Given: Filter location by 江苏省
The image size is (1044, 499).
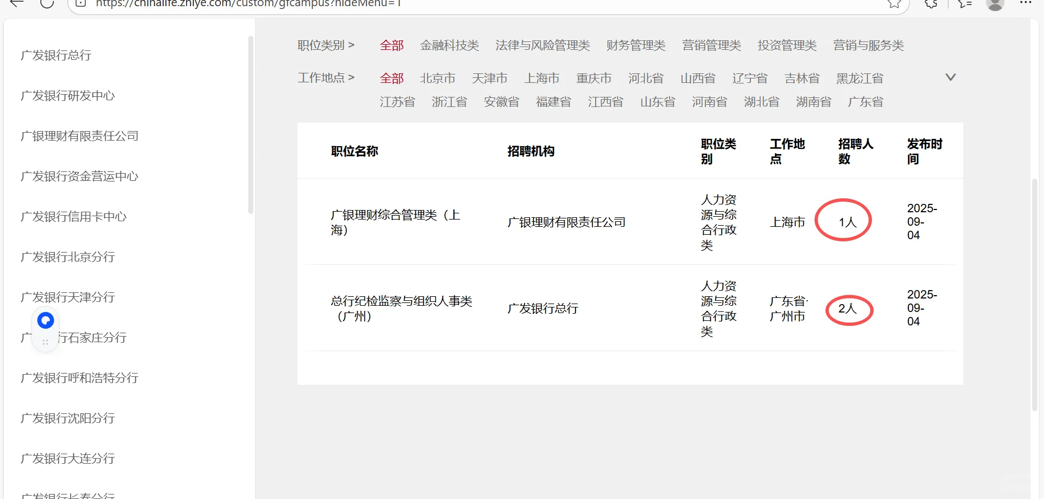Looking at the screenshot, I should click(x=397, y=102).
